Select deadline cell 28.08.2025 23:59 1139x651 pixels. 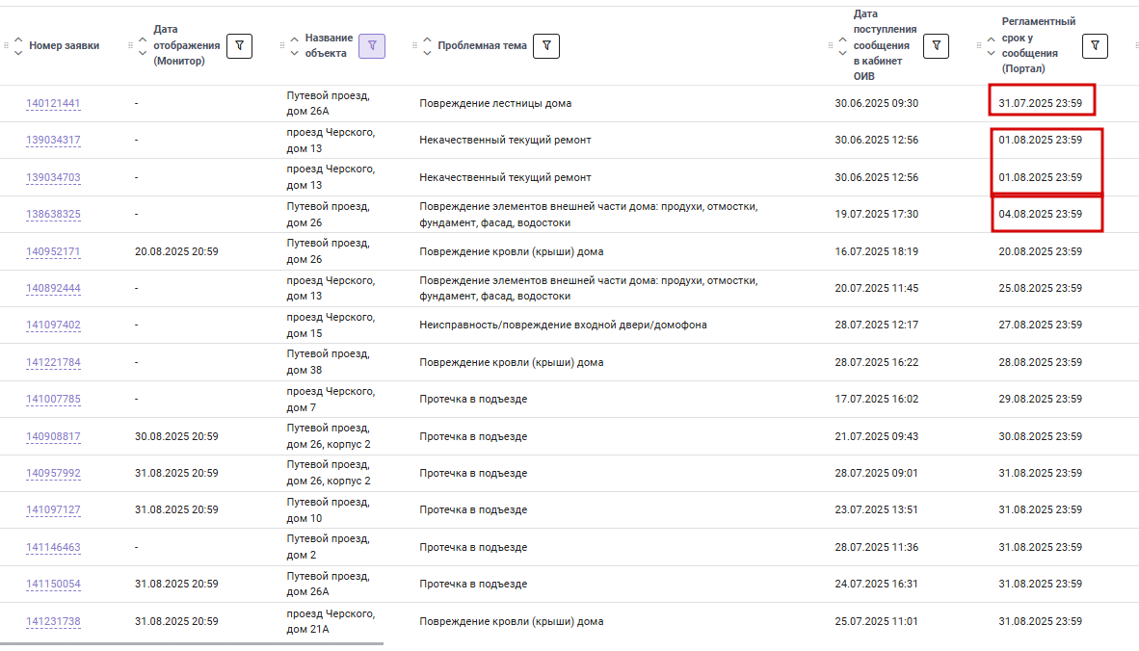[1040, 362]
